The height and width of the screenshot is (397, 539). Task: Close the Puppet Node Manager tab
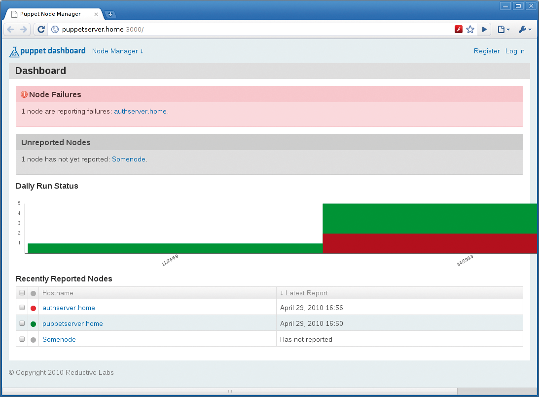[x=96, y=14]
